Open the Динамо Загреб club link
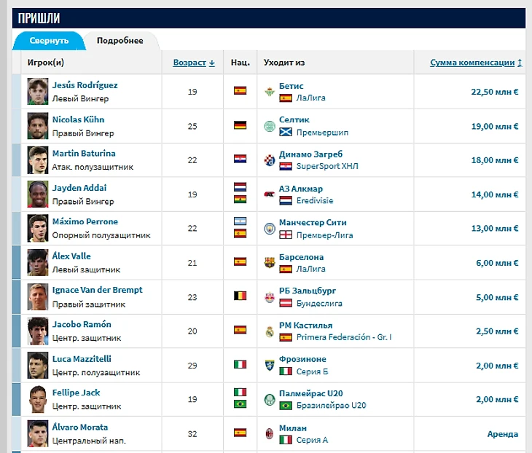 pyautogui.click(x=310, y=154)
